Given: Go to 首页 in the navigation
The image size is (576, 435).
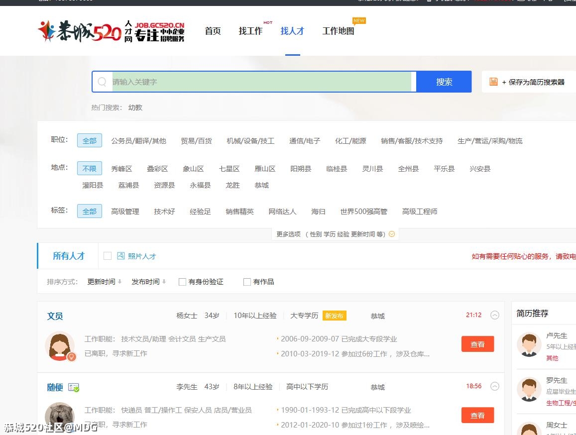Looking at the screenshot, I should point(213,31).
